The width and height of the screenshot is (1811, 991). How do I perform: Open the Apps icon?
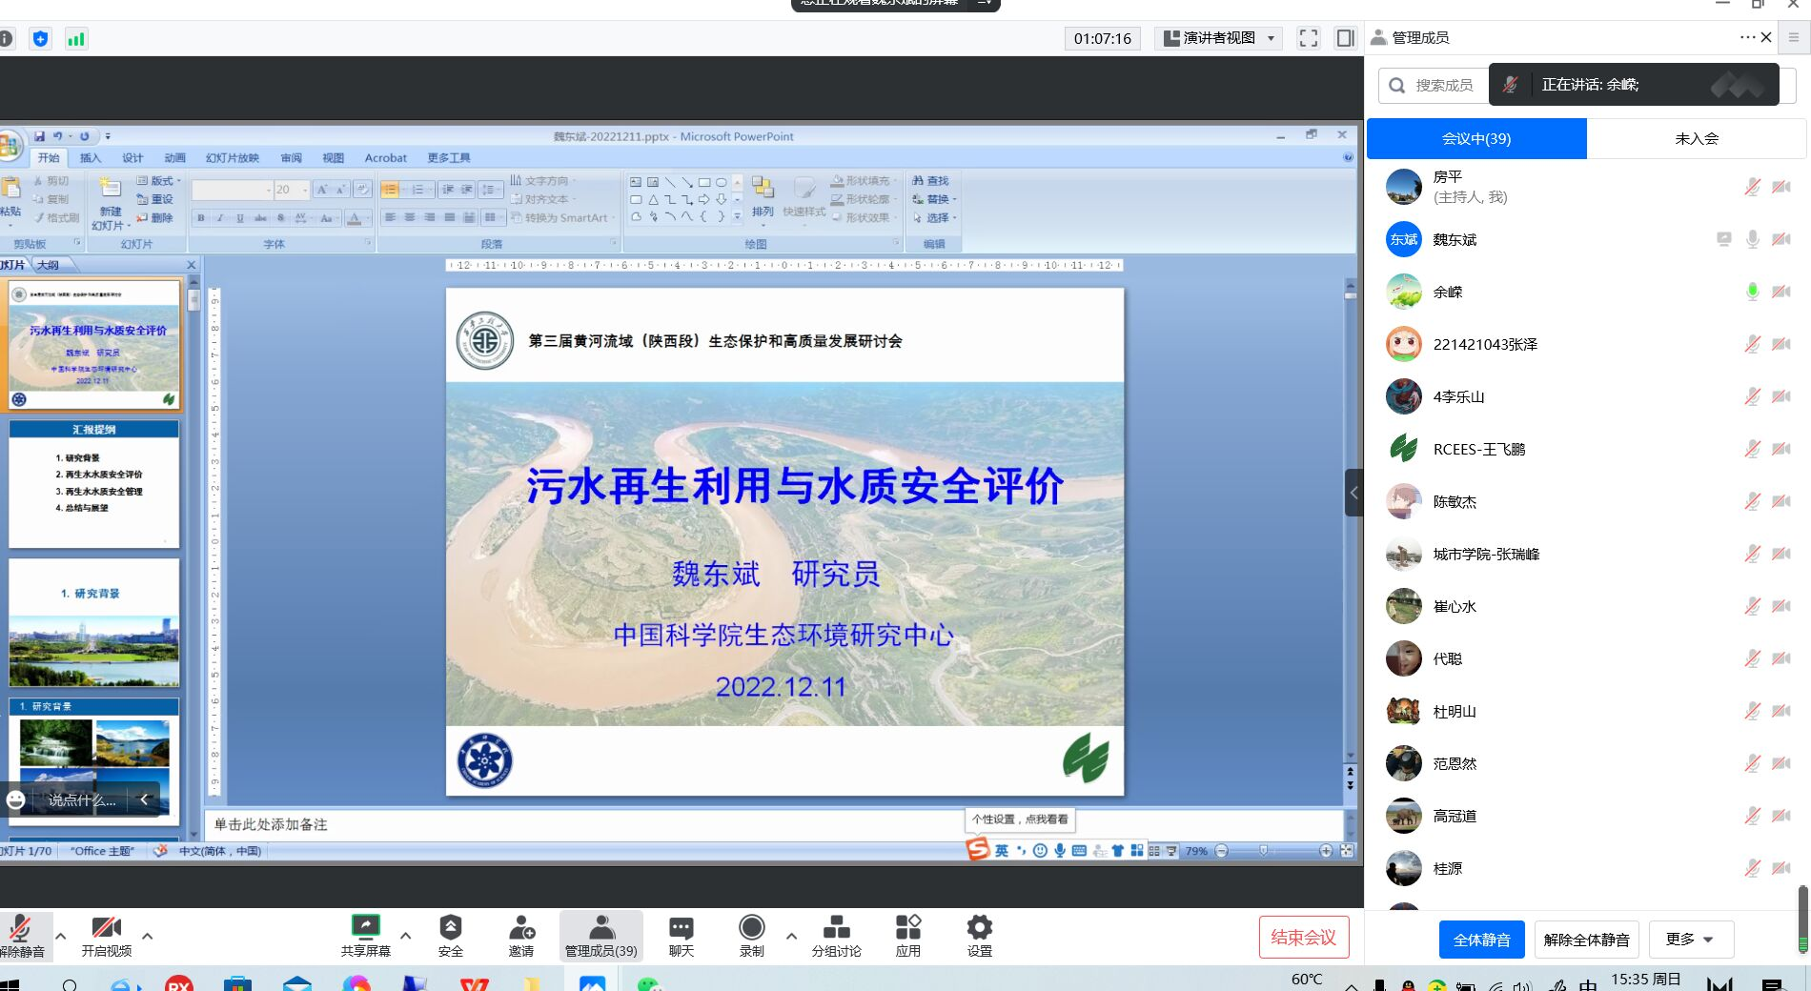[907, 927]
